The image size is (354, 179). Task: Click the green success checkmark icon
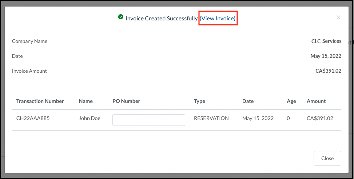[121, 17]
